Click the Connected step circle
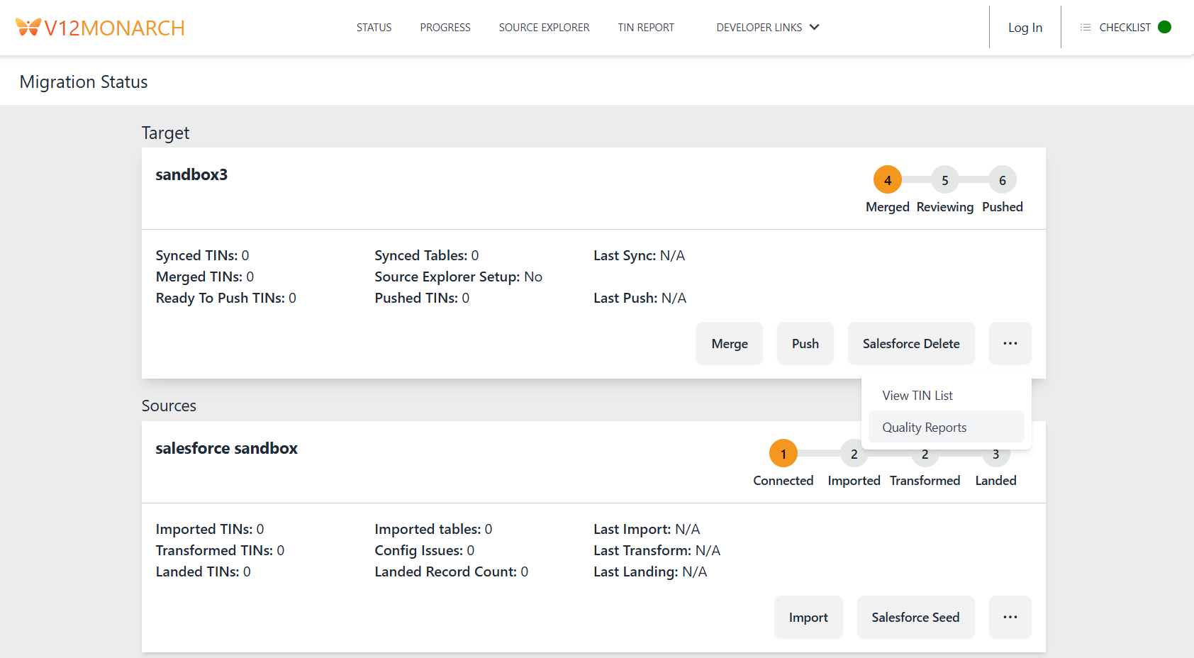Image resolution: width=1194 pixels, height=658 pixels. pyautogui.click(x=783, y=453)
